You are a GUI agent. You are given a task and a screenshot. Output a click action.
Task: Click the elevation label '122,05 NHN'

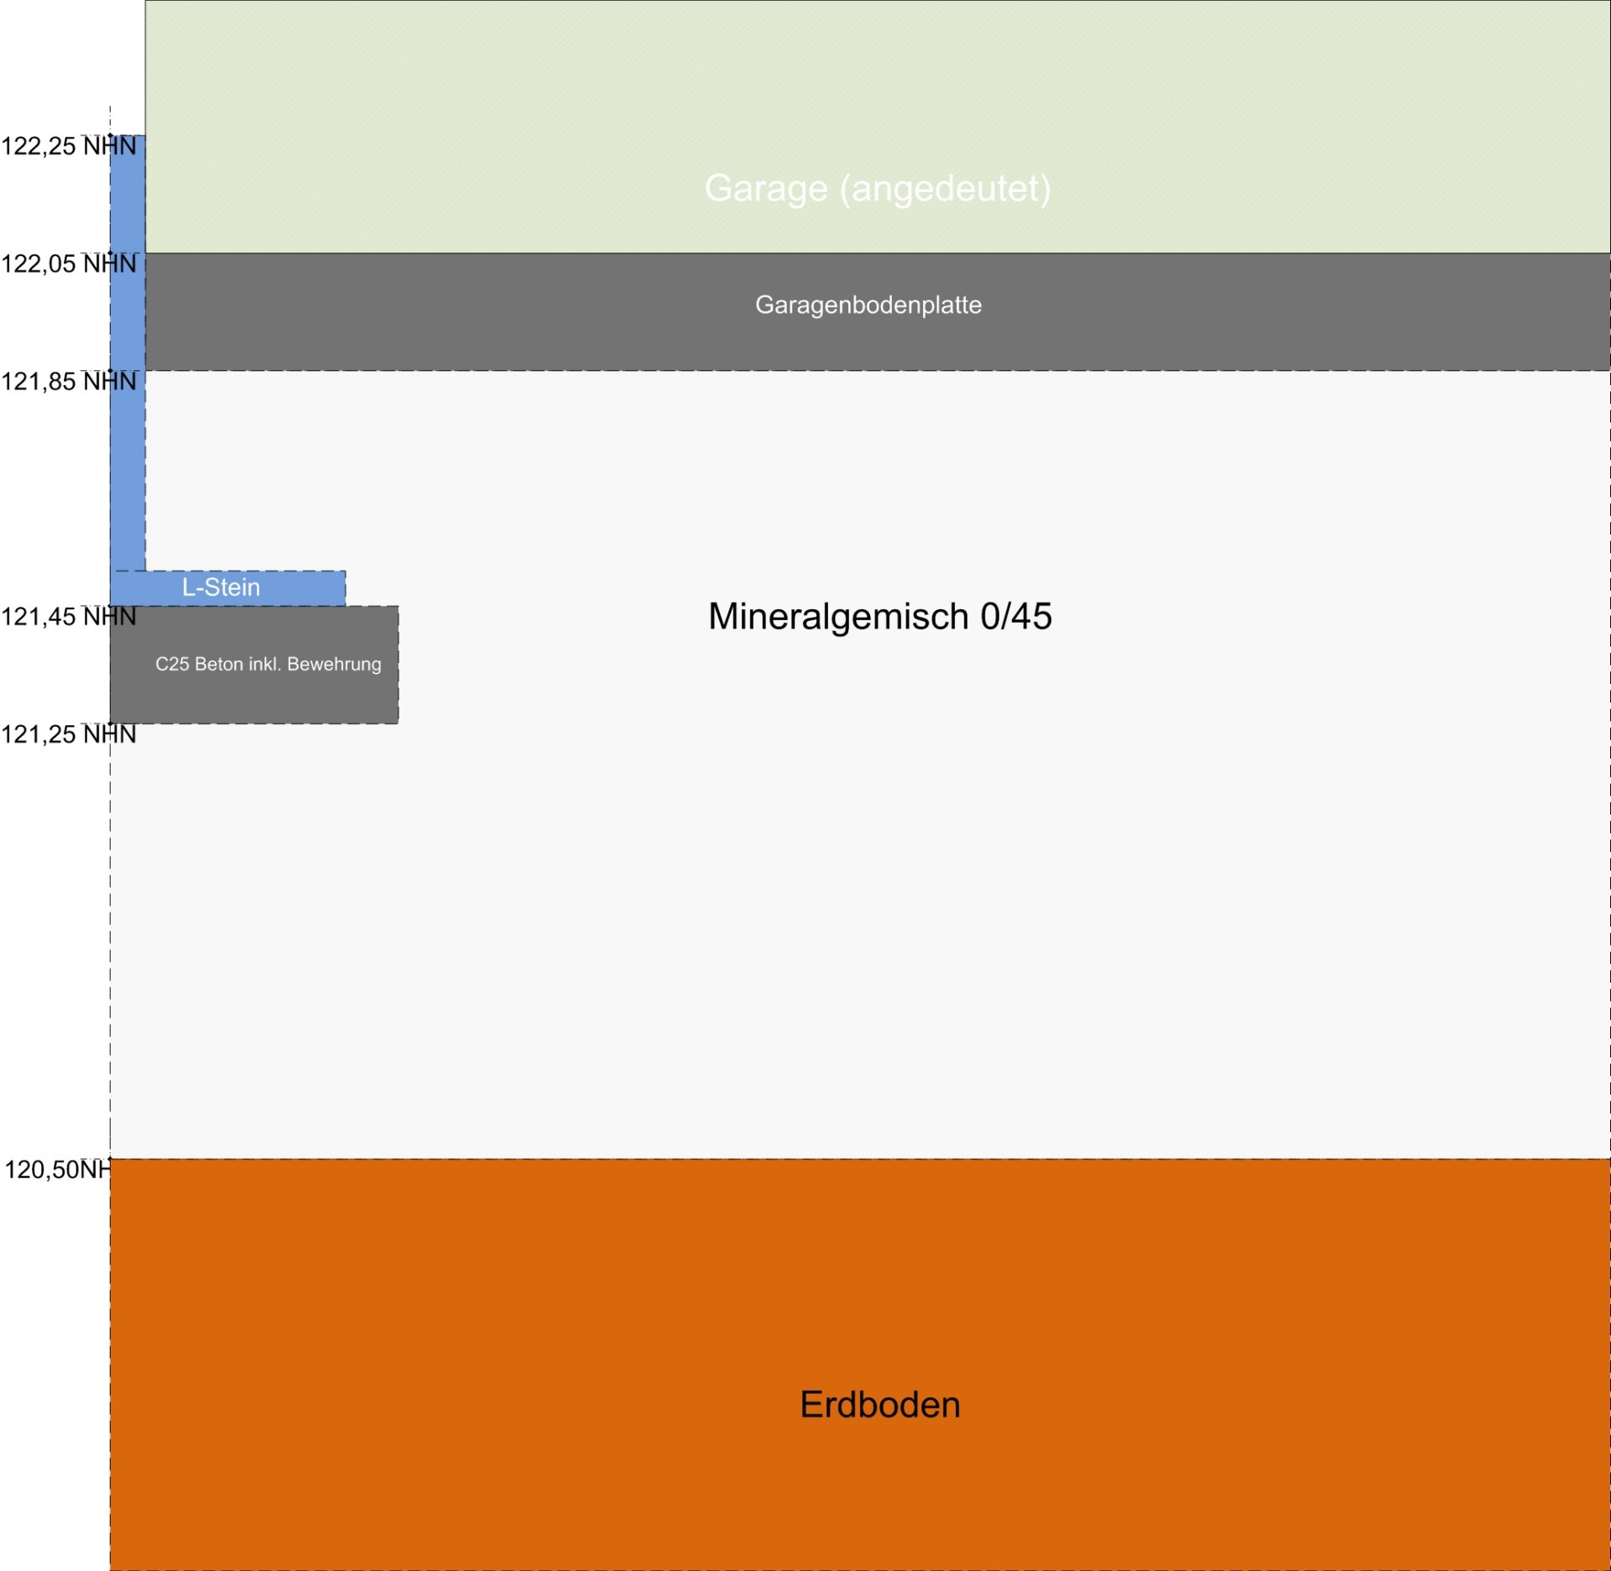coord(69,264)
